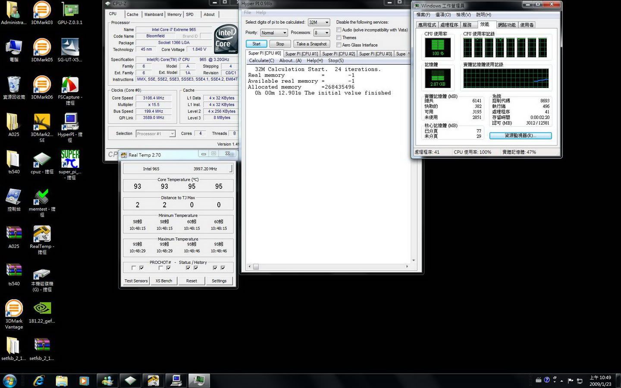Screen dimensions: 621x388
Task: Switch to the Mainboard tab in CPU-Z
Action: tap(154, 14)
